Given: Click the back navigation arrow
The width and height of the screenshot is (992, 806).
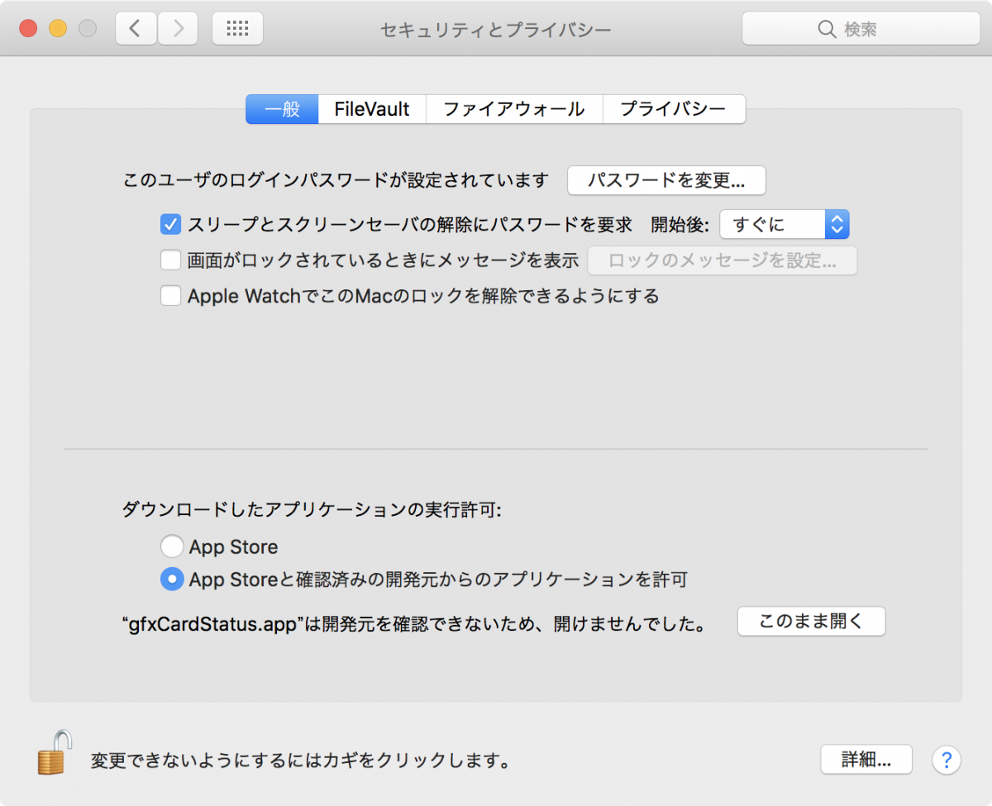Looking at the screenshot, I should [135, 27].
